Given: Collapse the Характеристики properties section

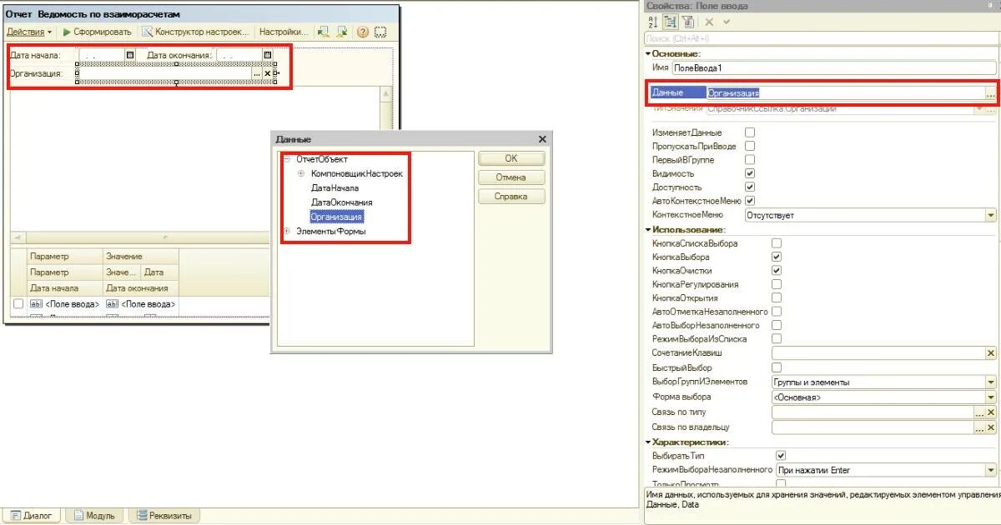Looking at the screenshot, I should [x=648, y=442].
